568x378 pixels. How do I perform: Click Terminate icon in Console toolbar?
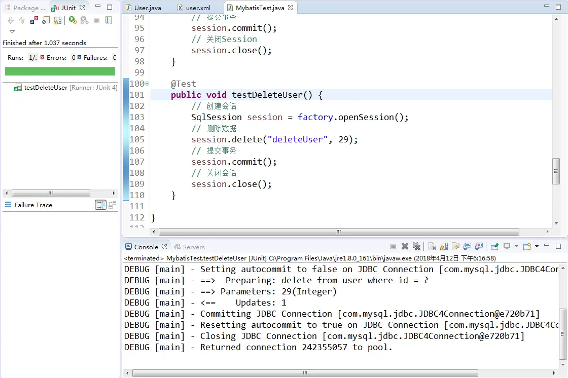(x=393, y=247)
